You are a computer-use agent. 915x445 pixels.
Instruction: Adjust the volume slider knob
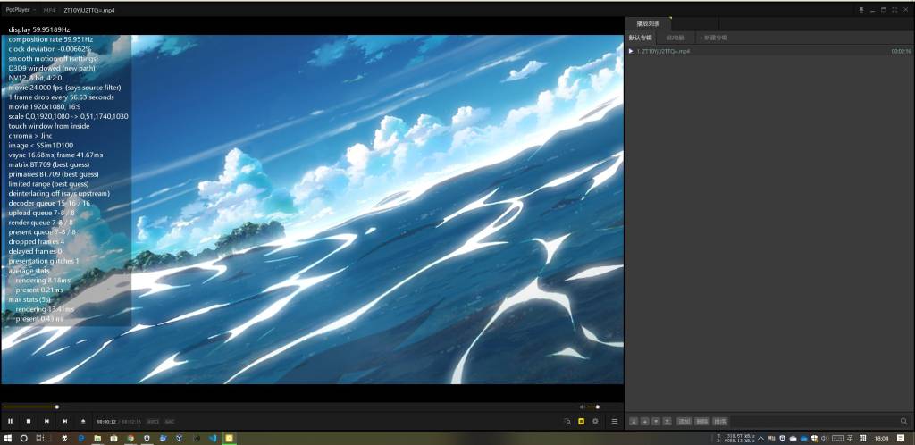pos(598,407)
